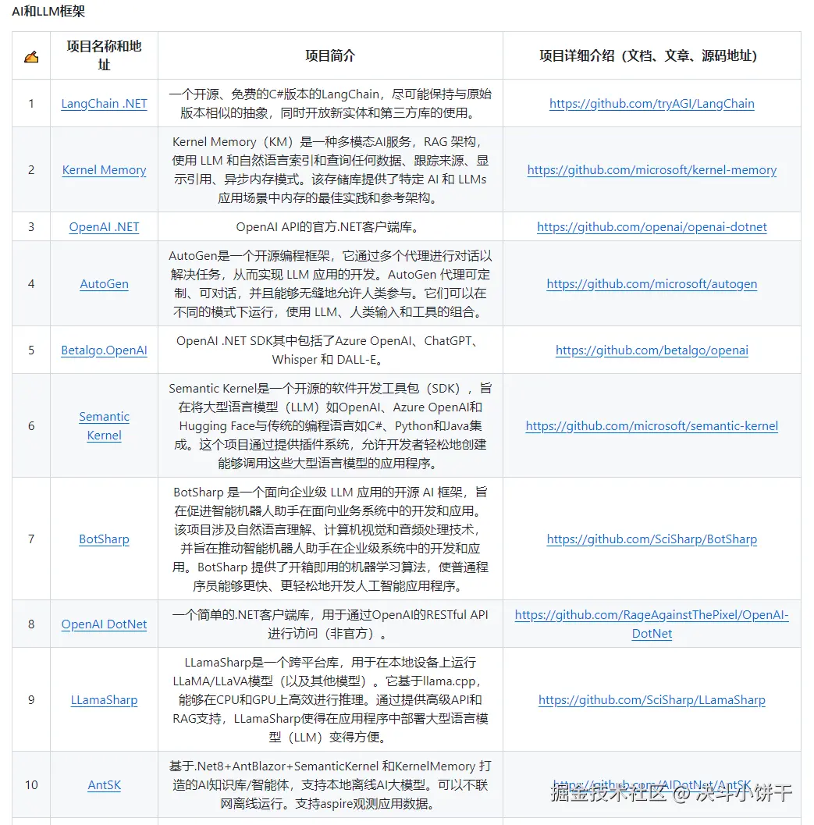
Task: Visit github.com/SciSharp/LLamaSharp URL
Action: click(652, 700)
